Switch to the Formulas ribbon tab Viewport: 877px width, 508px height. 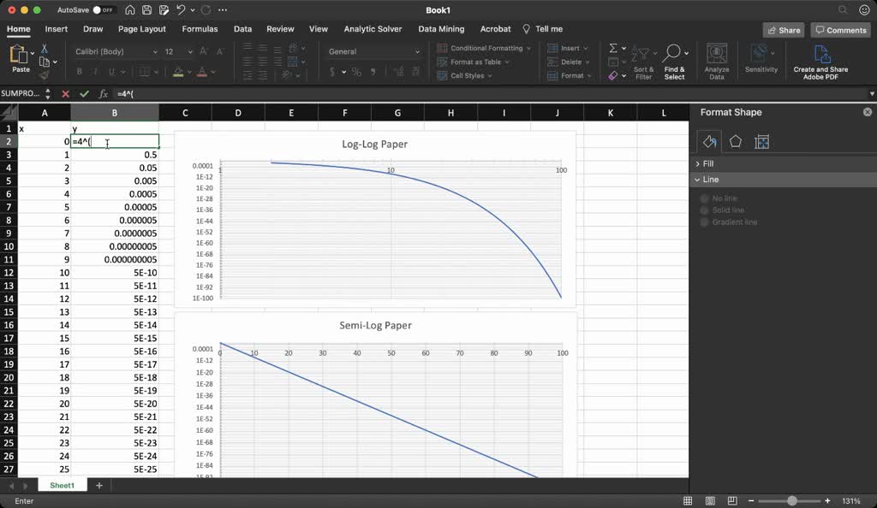(x=200, y=28)
